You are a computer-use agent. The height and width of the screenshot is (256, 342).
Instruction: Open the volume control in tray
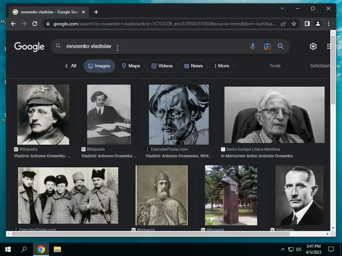(x=299, y=249)
